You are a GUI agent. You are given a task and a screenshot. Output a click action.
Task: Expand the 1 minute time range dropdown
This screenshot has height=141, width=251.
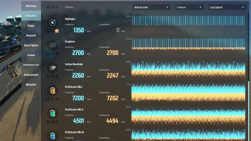pyautogui.click(x=189, y=7)
